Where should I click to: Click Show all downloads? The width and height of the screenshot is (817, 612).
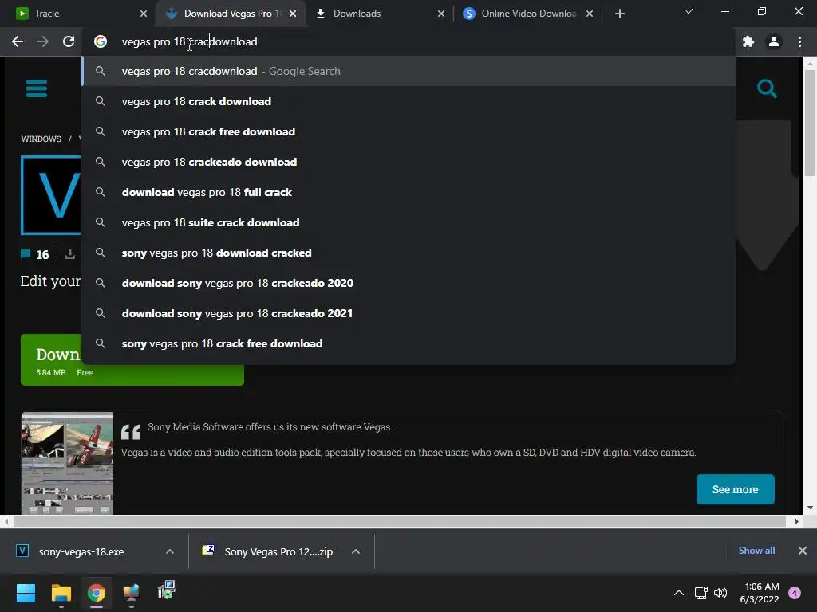click(756, 551)
